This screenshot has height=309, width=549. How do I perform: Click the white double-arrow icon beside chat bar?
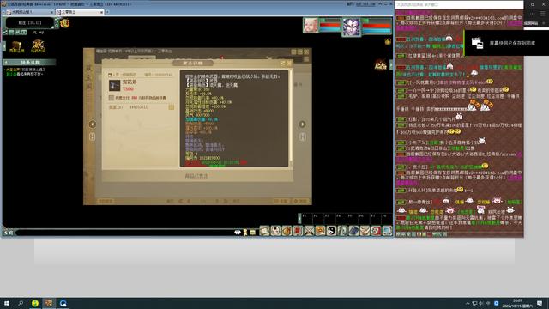click(x=238, y=233)
